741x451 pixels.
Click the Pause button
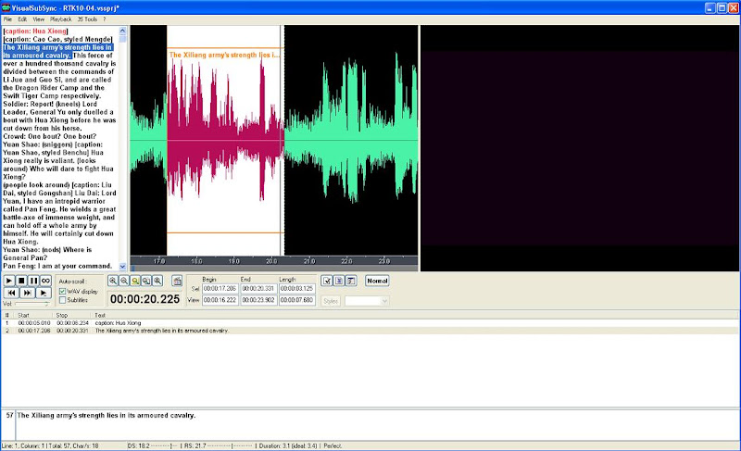point(33,281)
